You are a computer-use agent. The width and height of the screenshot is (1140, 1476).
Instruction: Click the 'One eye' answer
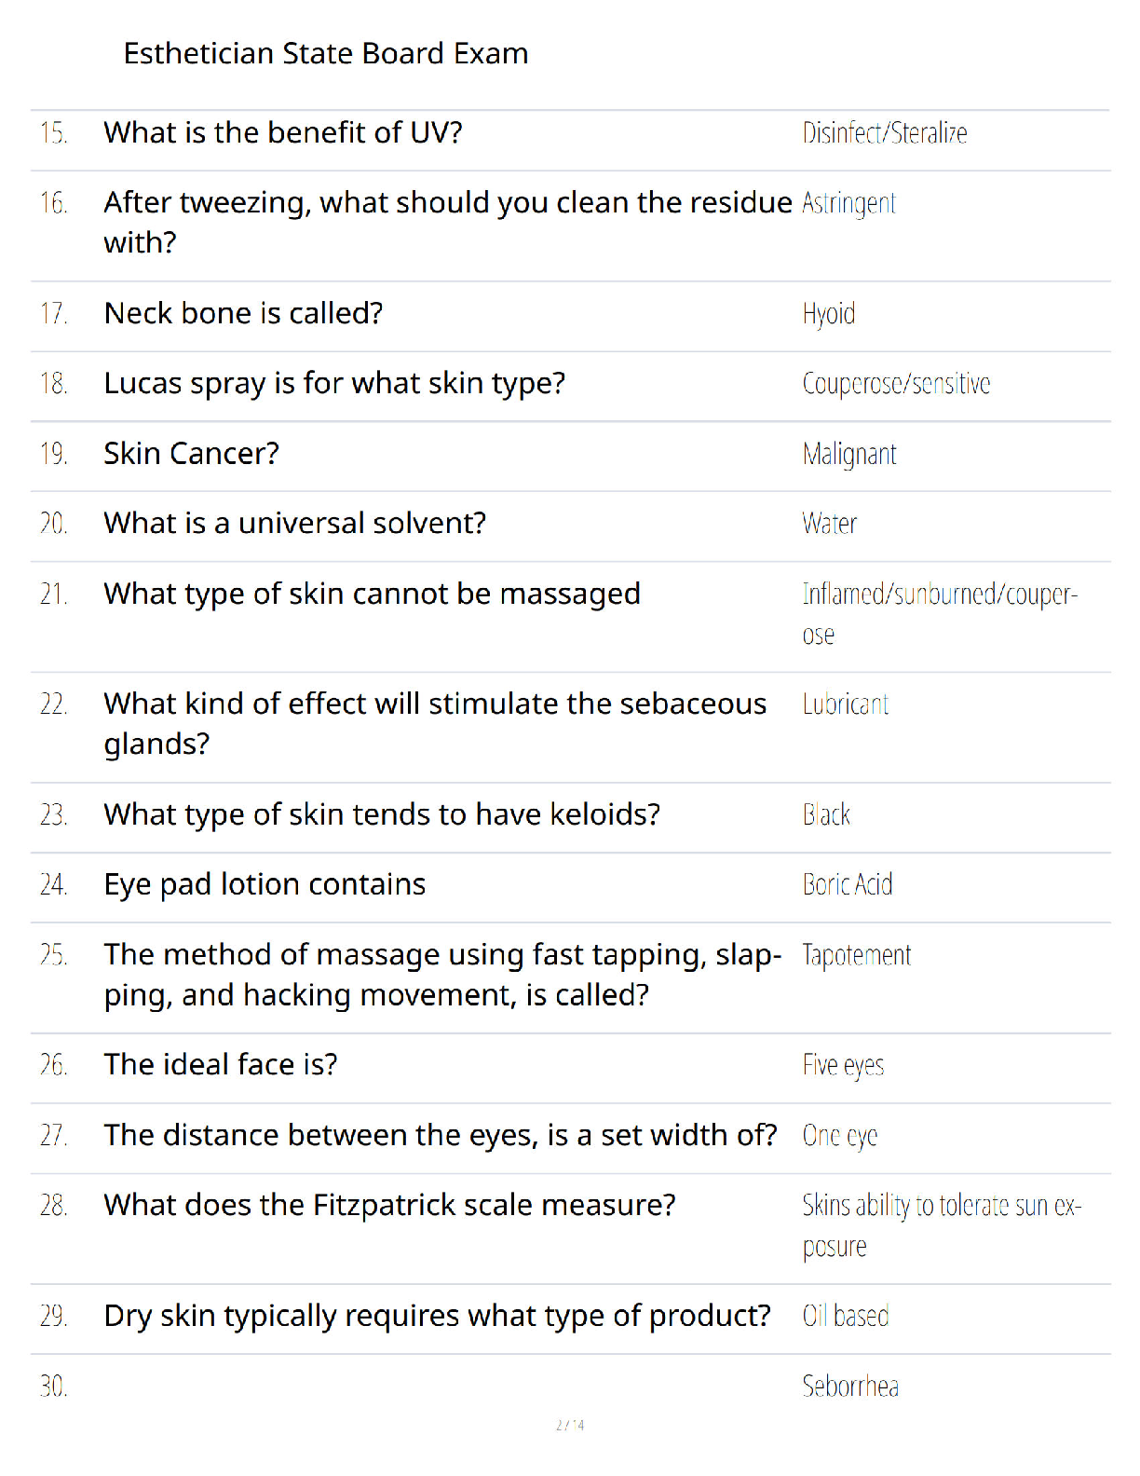(x=840, y=1136)
